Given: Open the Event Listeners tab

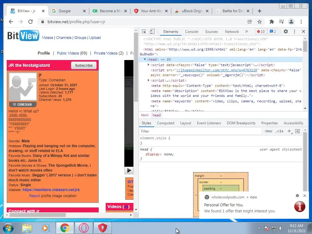Looking at the screenshot, I should point(209,123).
